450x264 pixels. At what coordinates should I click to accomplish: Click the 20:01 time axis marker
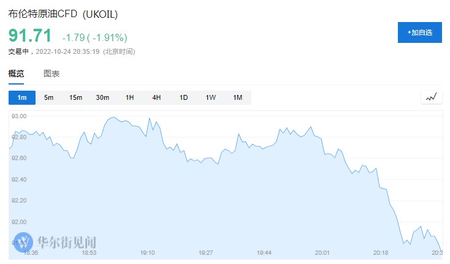point(322,252)
